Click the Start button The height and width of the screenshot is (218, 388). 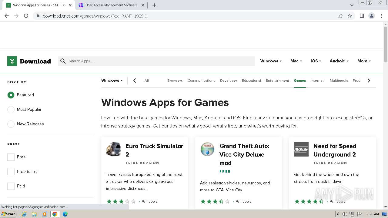point(8,214)
